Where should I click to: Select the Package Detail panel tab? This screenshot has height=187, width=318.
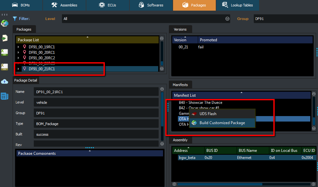click(26, 80)
